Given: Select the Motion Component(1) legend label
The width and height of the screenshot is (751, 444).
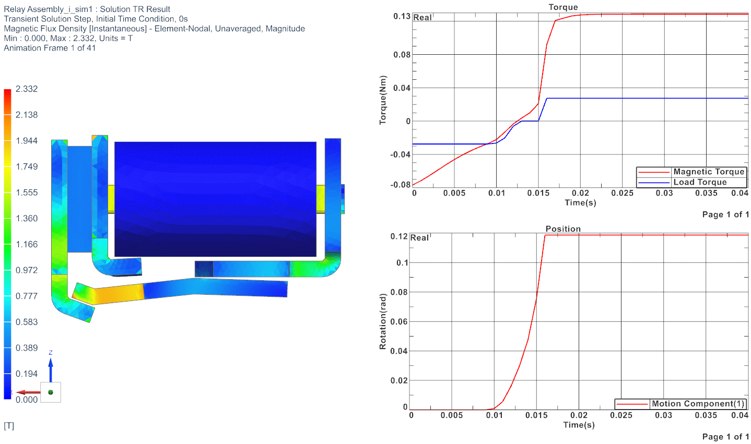Looking at the screenshot, I should [x=698, y=404].
